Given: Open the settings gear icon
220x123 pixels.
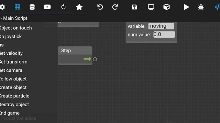Looking at the screenshot, I should click(x=2, y=7).
